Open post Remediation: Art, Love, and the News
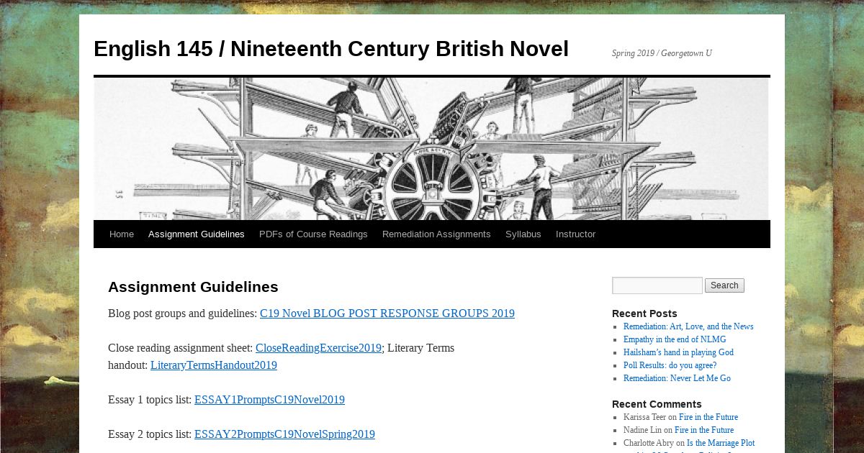 688,326
